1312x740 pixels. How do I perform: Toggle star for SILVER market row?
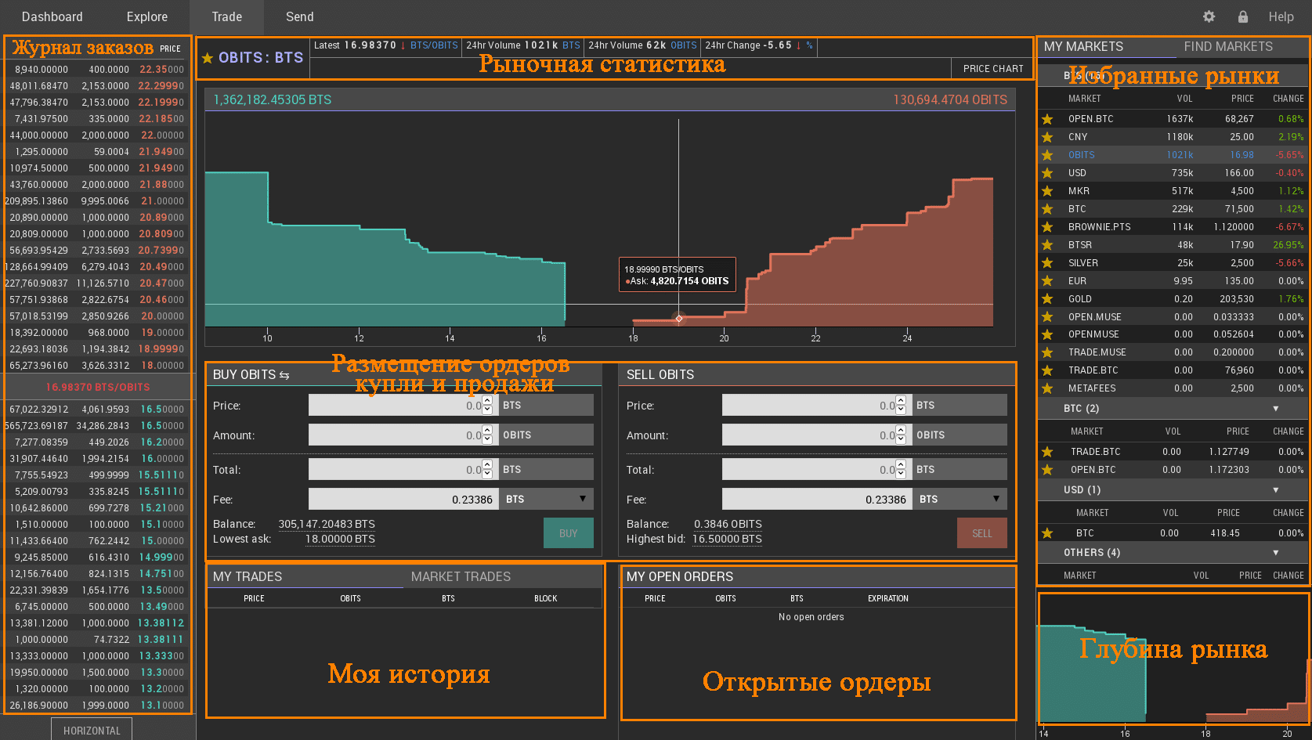[1047, 263]
